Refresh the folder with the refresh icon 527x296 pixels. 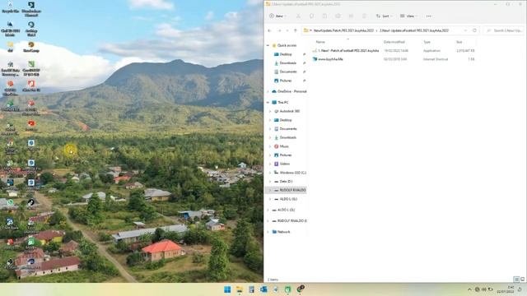tap(474, 30)
